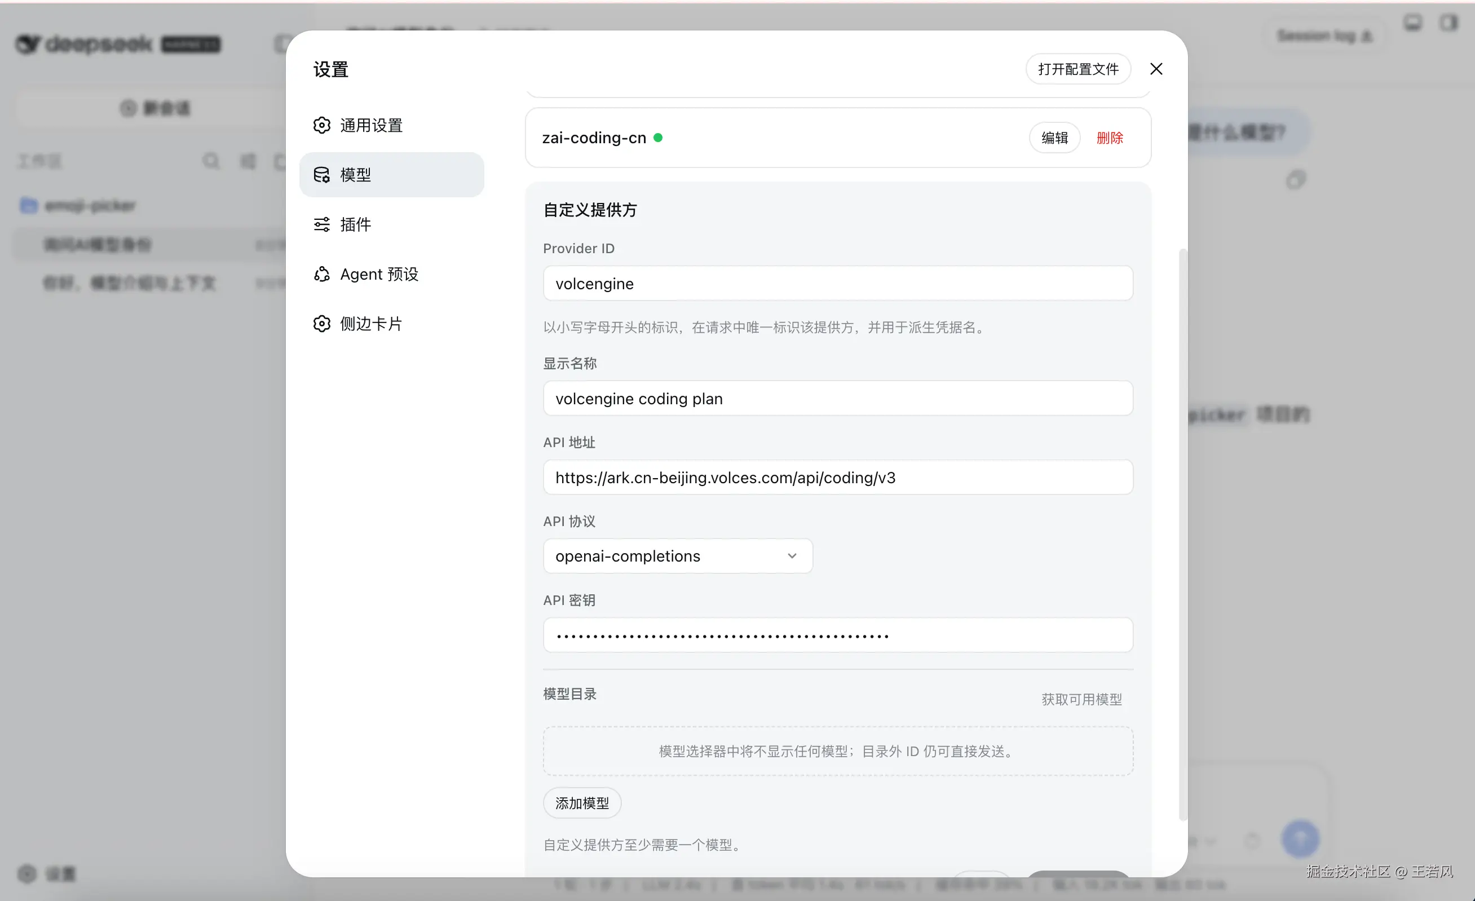Image resolution: width=1475 pixels, height=901 pixels.
Task: Click 获取可用模型 link
Action: pyautogui.click(x=1081, y=699)
